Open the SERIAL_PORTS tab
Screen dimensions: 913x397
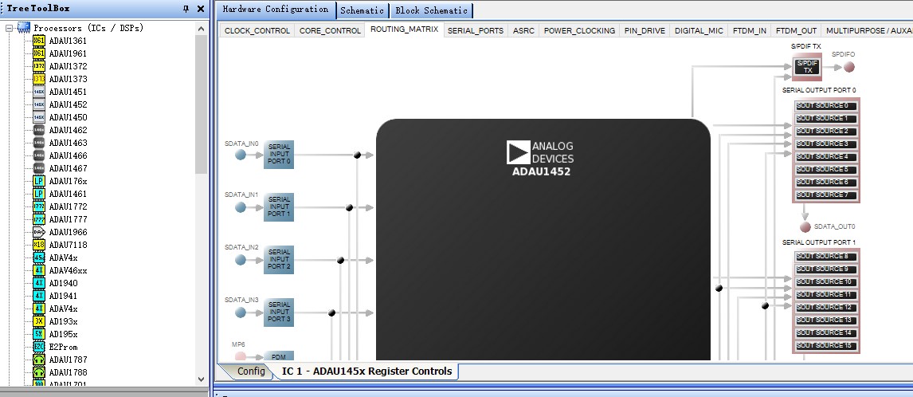click(475, 30)
